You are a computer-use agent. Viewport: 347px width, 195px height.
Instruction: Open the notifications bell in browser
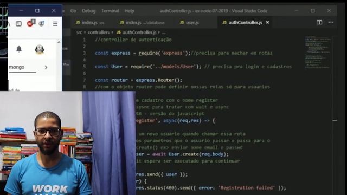click(19, 49)
